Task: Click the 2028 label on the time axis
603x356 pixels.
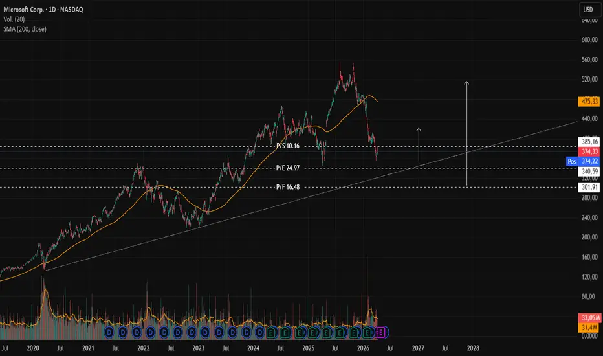Action: [x=473, y=348]
